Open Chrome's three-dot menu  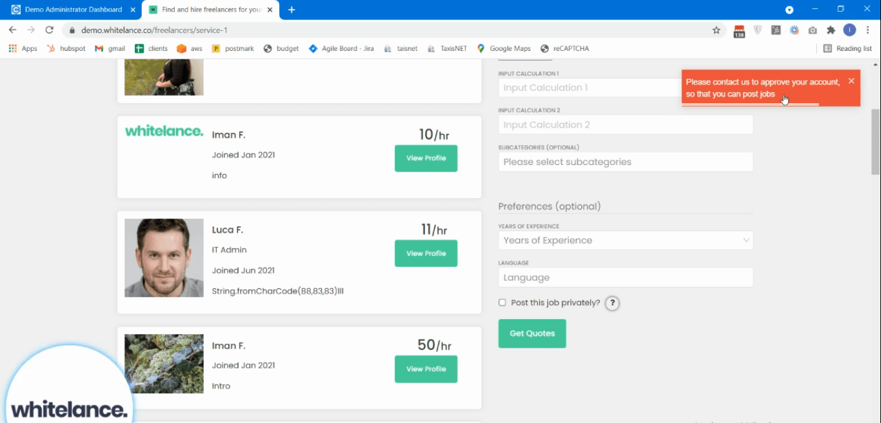pos(867,30)
